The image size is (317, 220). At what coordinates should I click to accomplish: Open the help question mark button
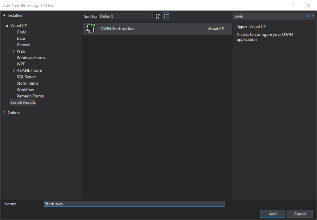coord(293,5)
